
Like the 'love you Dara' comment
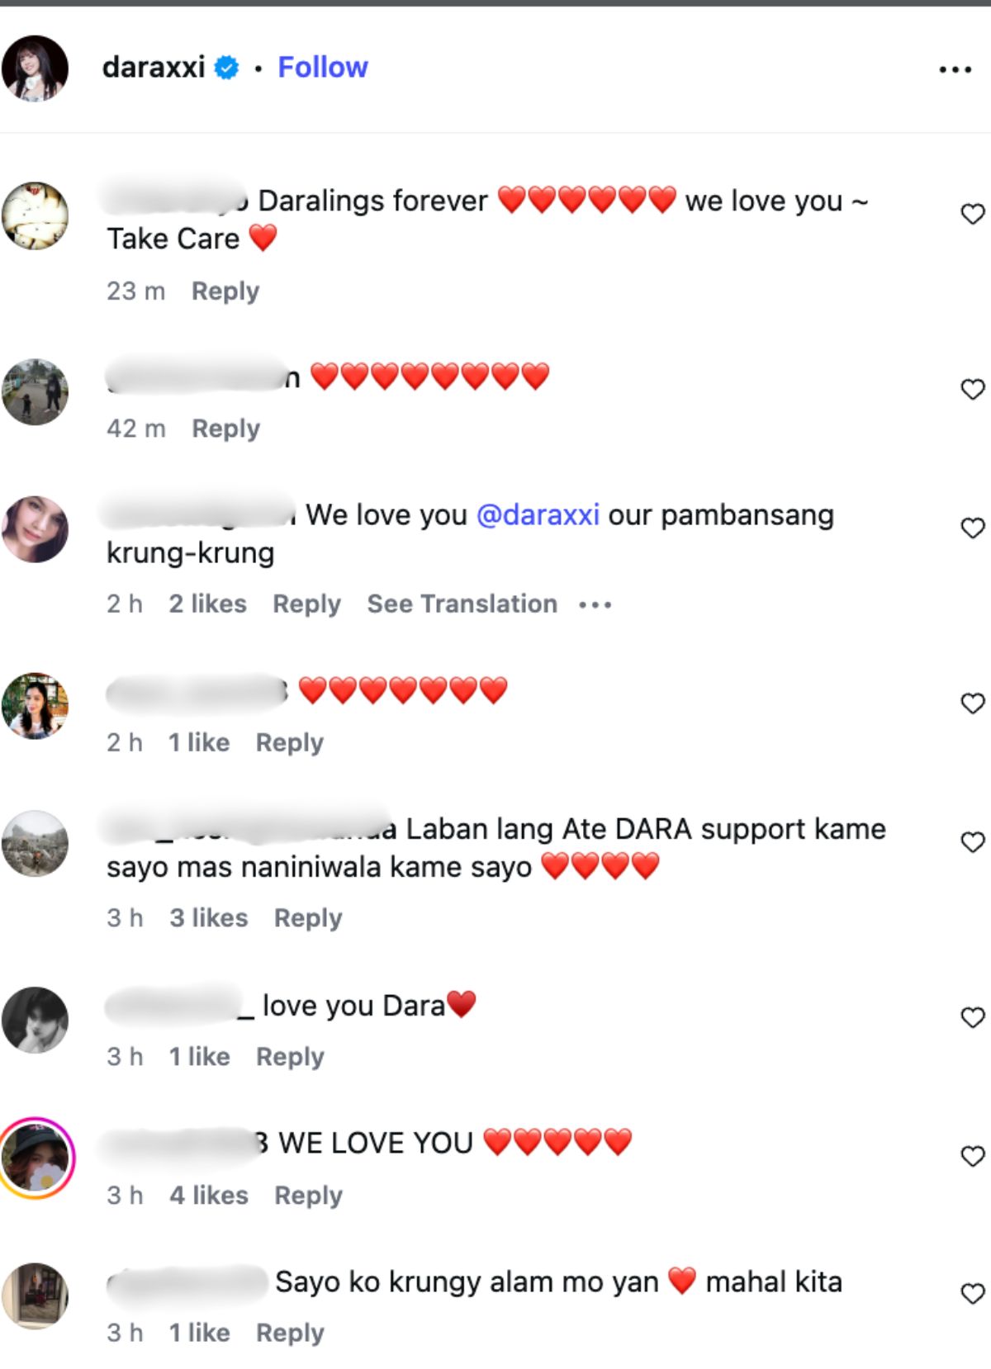[973, 1017]
